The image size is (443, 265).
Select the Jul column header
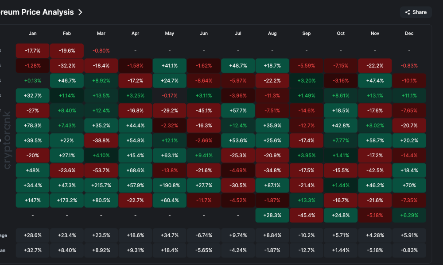tap(238, 33)
